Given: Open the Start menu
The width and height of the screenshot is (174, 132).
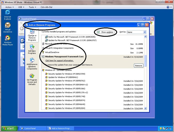Looking at the screenshot, I should [10, 128].
